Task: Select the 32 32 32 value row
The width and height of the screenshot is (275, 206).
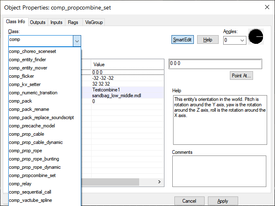Action: click(123, 84)
